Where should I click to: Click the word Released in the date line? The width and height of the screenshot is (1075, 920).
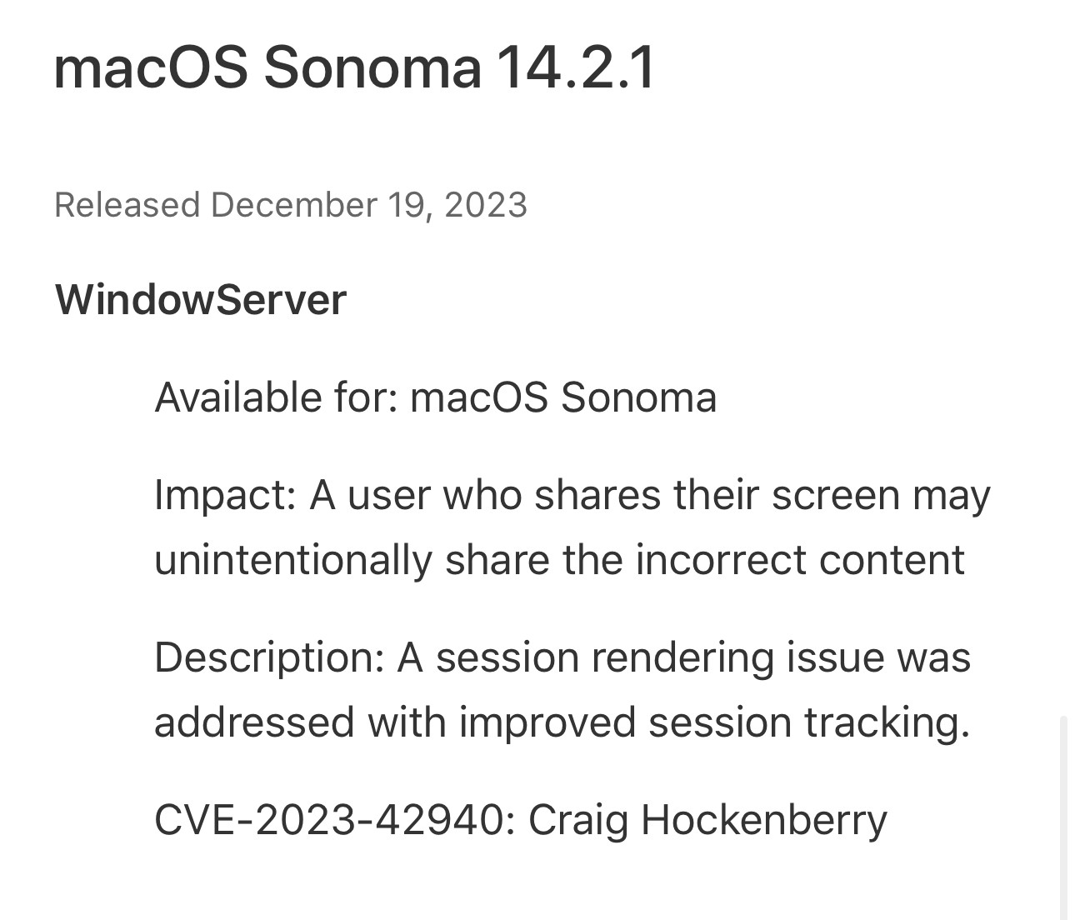click(x=127, y=205)
